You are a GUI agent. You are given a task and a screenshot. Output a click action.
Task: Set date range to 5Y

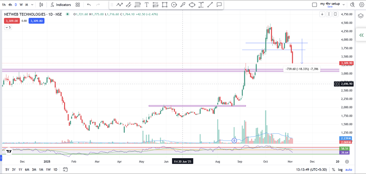[7, 169]
